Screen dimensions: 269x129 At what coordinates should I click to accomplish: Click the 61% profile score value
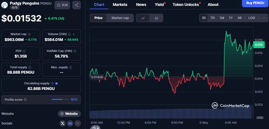click(74, 100)
